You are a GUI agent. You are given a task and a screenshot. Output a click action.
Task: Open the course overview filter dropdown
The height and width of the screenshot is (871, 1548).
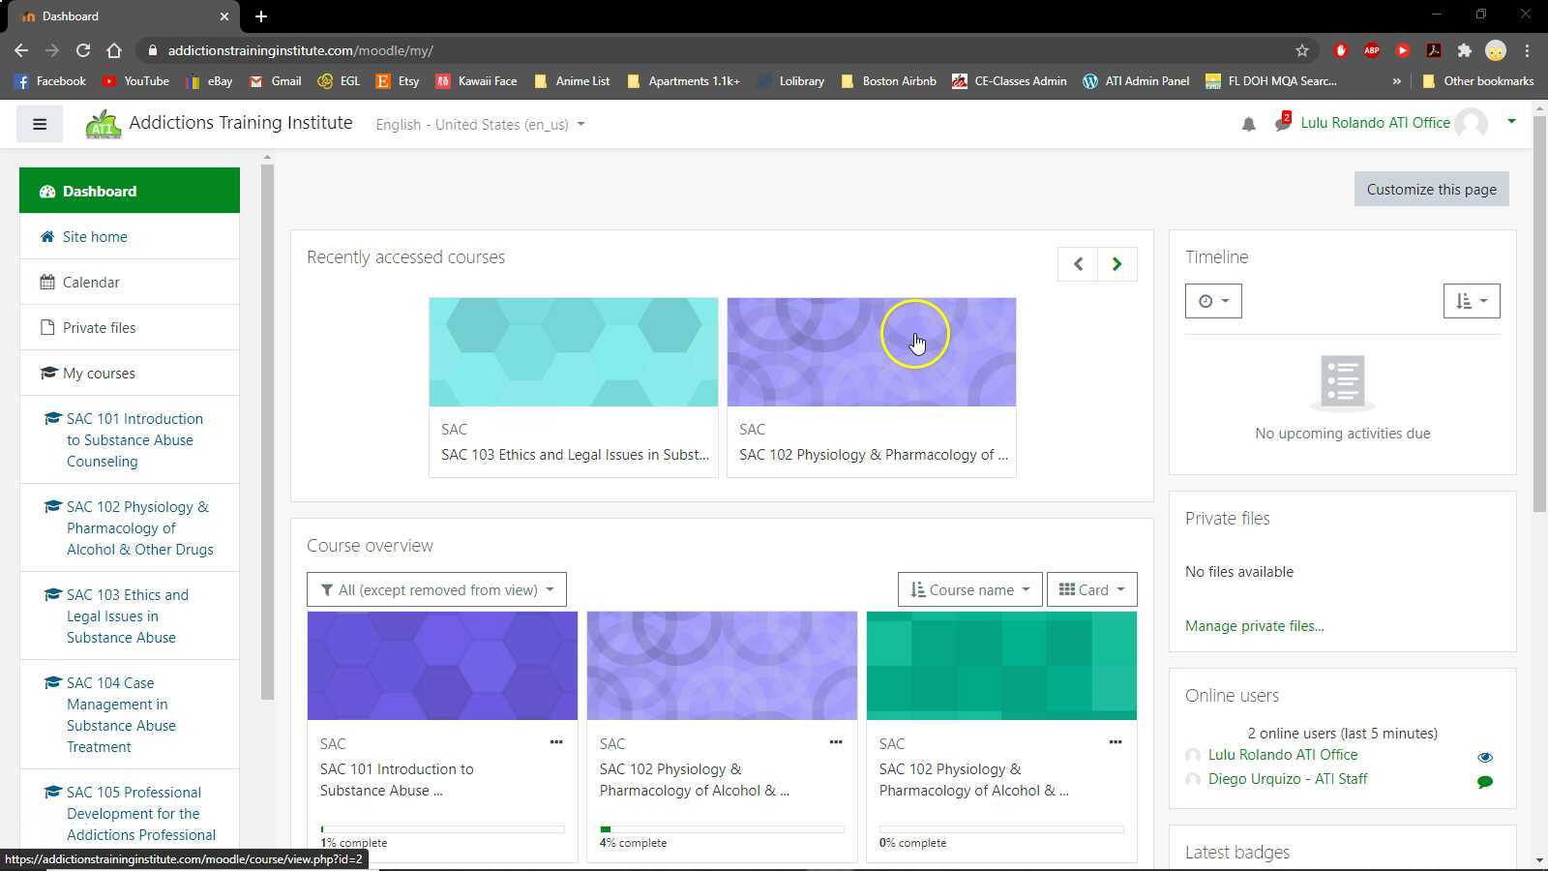[436, 588]
